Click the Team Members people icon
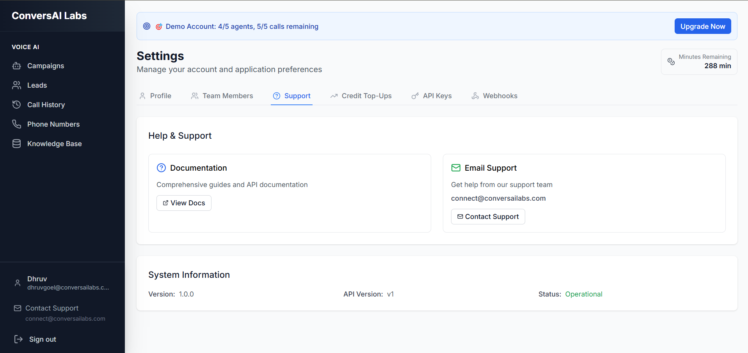The width and height of the screenshot is (748, 353). pyautogui.click(x=195, y=96)
